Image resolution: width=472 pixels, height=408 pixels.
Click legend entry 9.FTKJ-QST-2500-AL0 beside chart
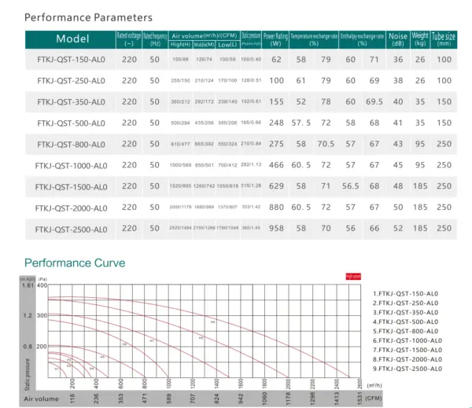(x=407, y=368)
